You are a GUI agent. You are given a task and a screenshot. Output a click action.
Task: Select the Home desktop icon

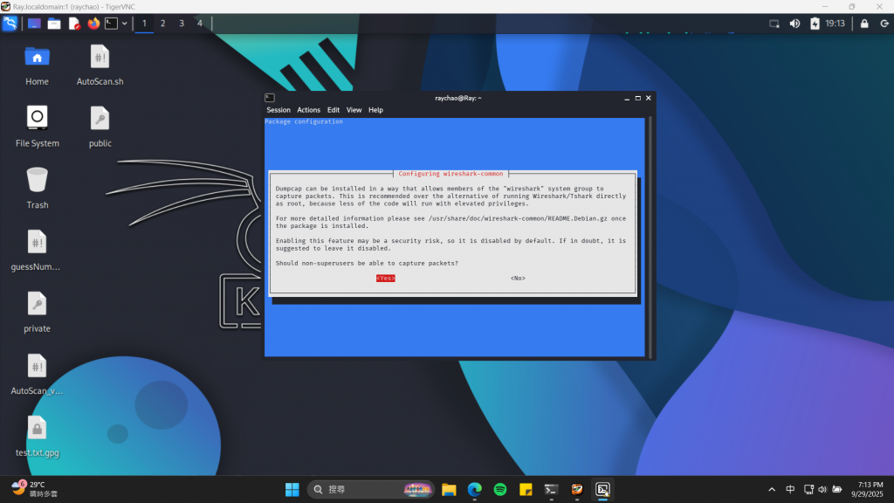37,65
